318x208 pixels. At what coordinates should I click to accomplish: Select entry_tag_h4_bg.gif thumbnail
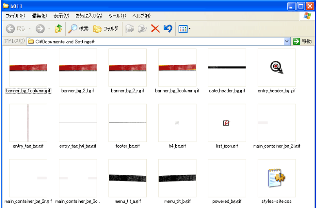(x=78, y=123)
